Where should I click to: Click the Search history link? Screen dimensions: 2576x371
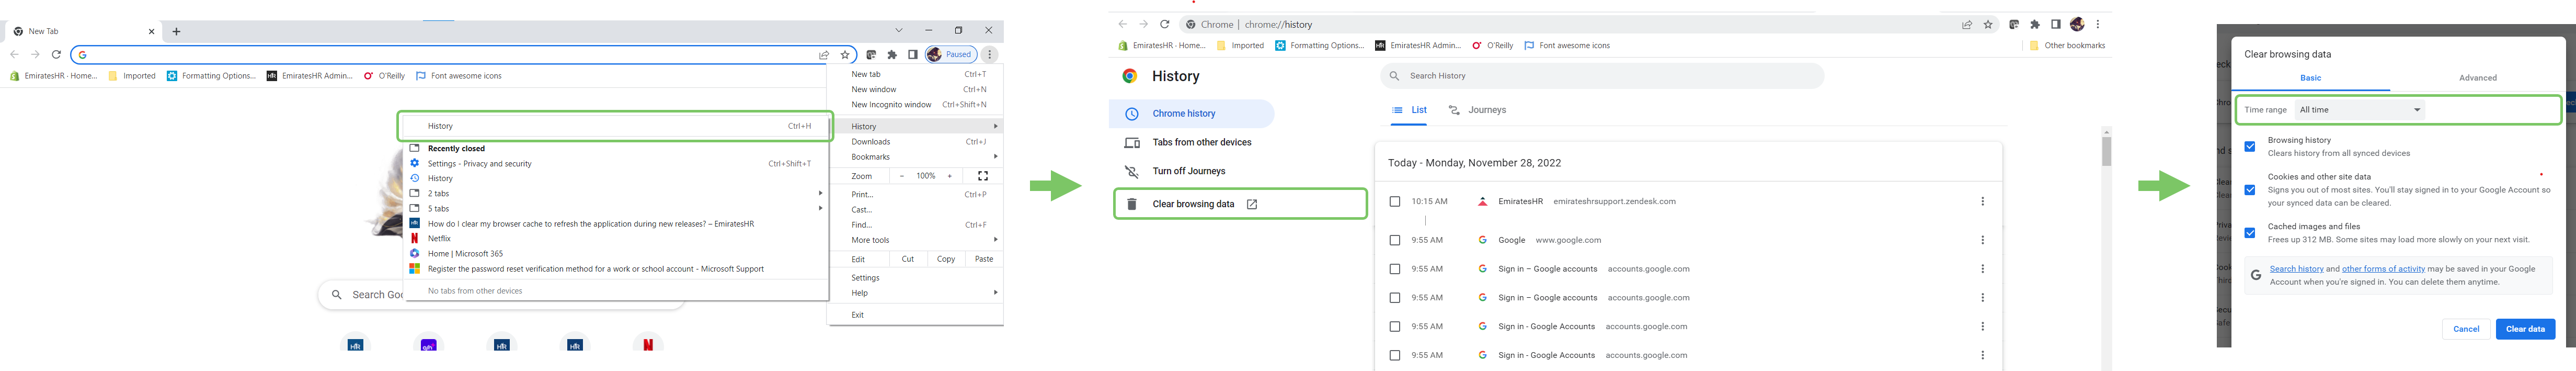(x=2296, y=269)
